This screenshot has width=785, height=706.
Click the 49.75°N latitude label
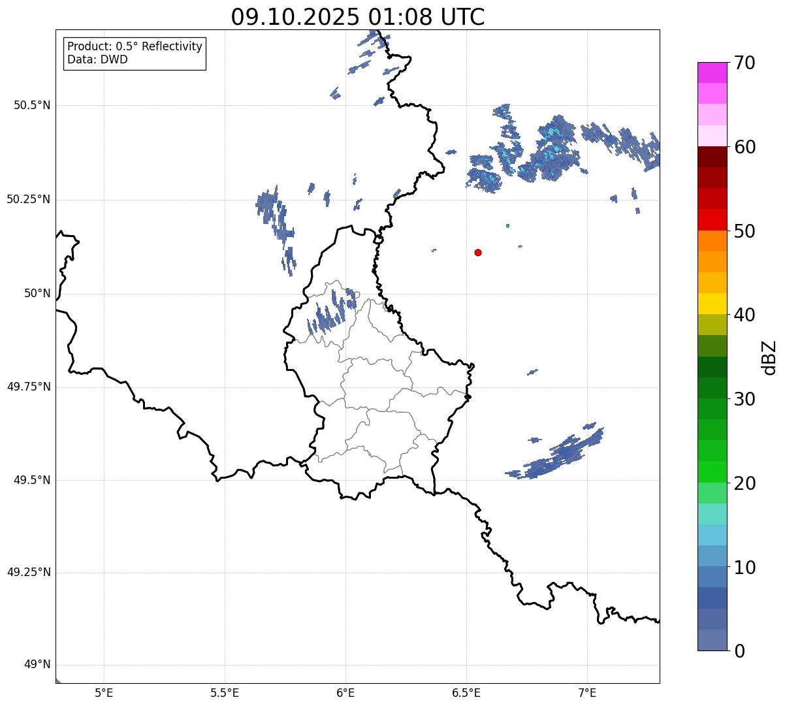point(29,387)
